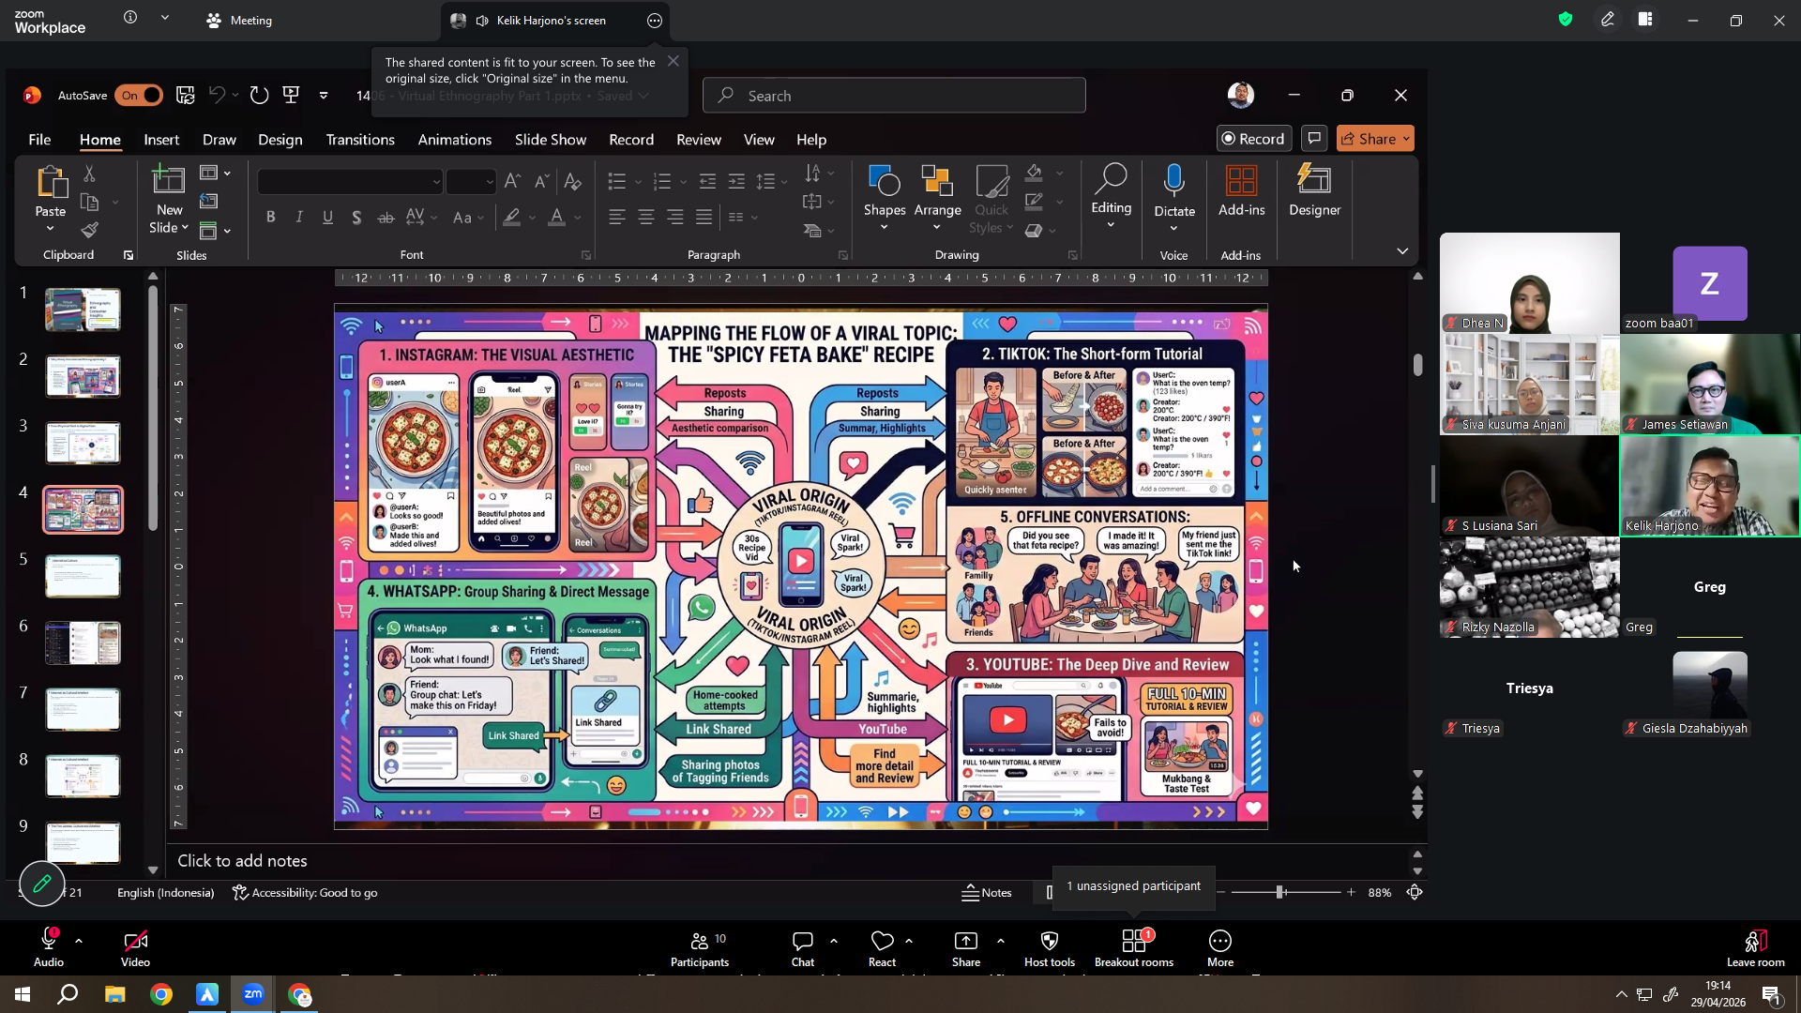Click the zoom level slider handle
The height and width of the screenshot is (1013, 1801).
coord(1280,893)
